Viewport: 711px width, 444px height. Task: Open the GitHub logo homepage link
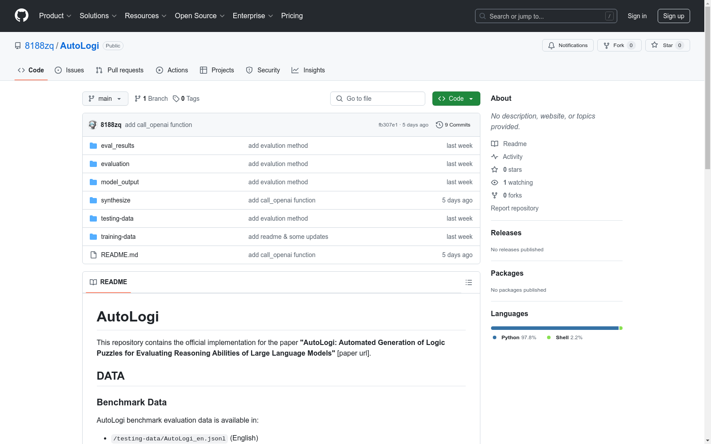(x=21, y=16)
